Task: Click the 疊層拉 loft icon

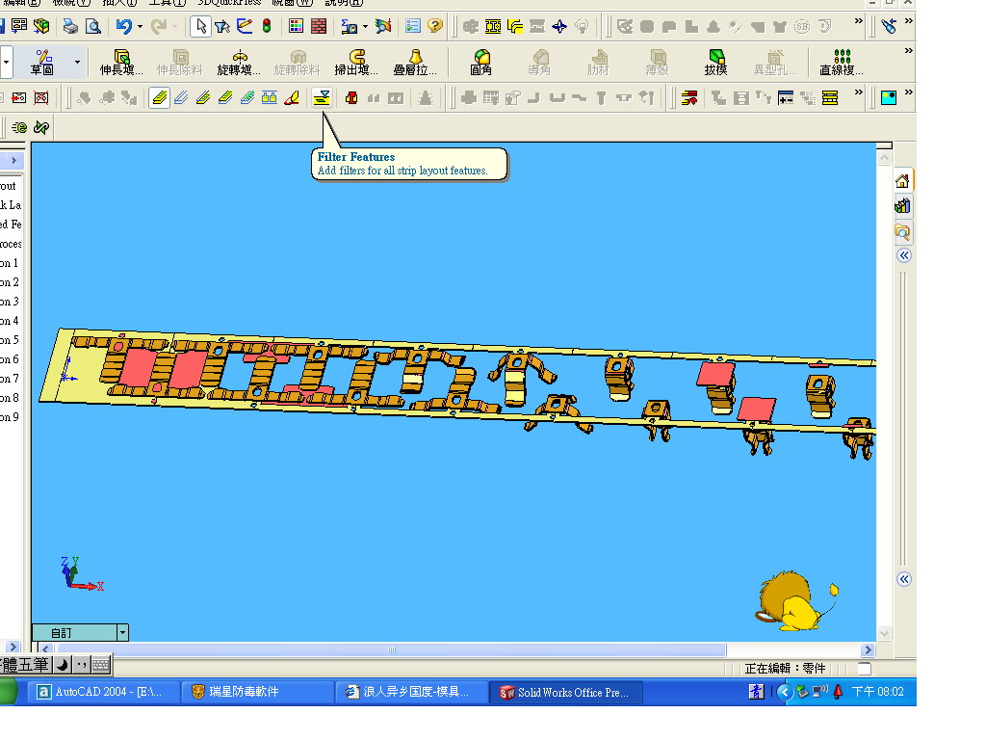Action: click(x=415, y=63)
